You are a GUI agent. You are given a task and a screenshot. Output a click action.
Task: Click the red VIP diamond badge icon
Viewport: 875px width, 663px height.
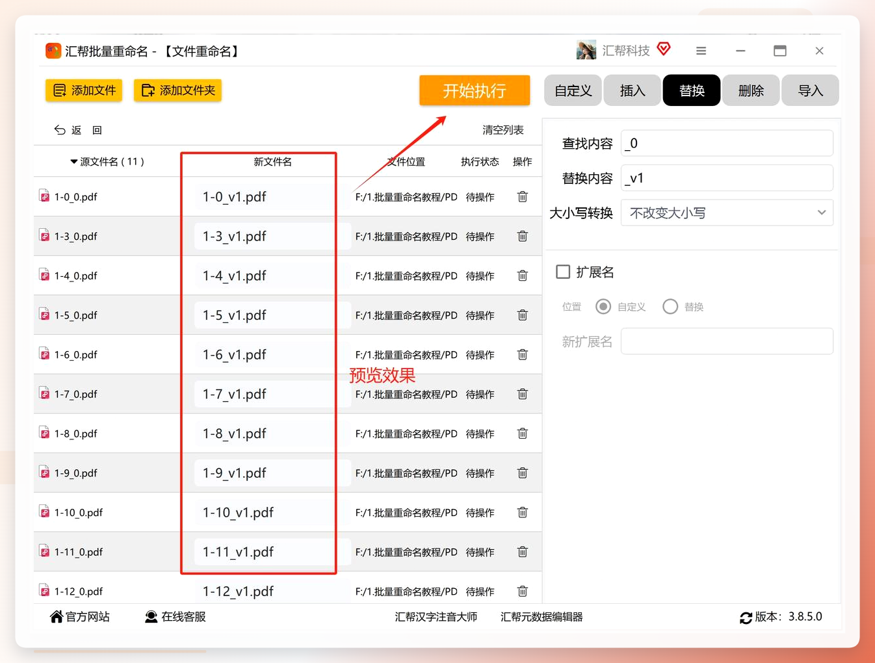click(x=664, y=49)
